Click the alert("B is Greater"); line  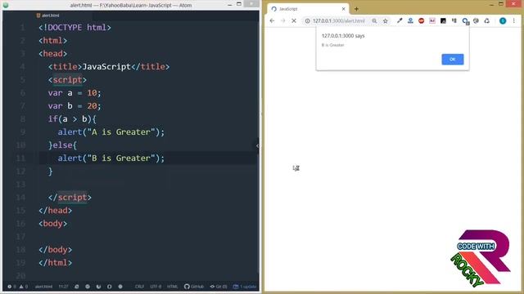point(111,158)
